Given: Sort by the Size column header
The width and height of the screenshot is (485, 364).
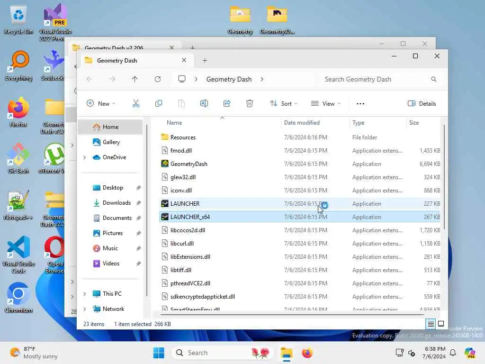Looking at the screenshot, I should click(414, 123).
